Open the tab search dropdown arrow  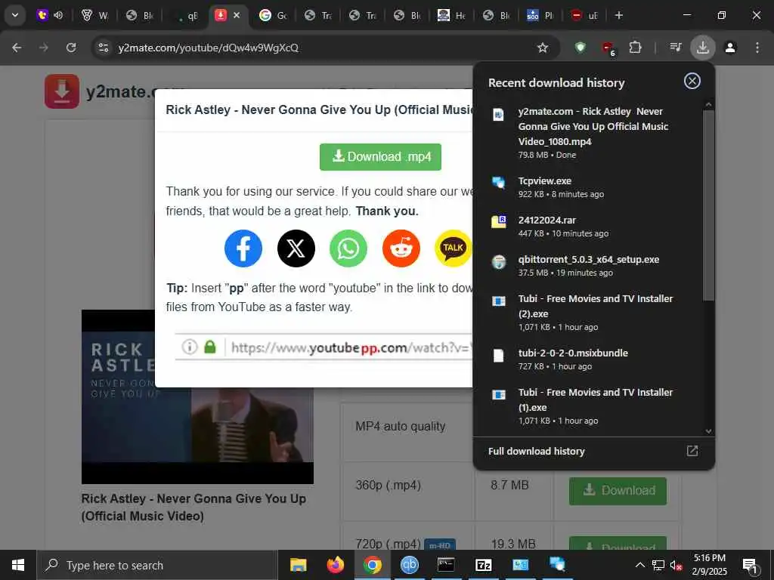[x=15, y=15]
